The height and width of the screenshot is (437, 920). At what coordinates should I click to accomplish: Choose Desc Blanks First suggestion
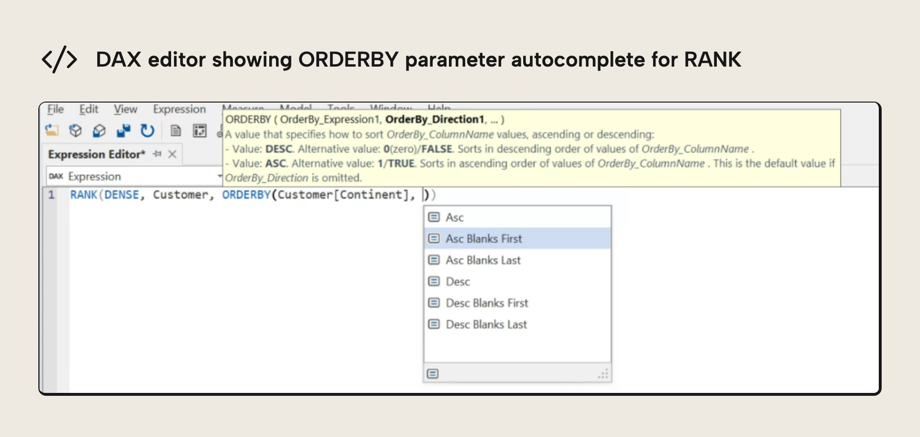[517, 303]
